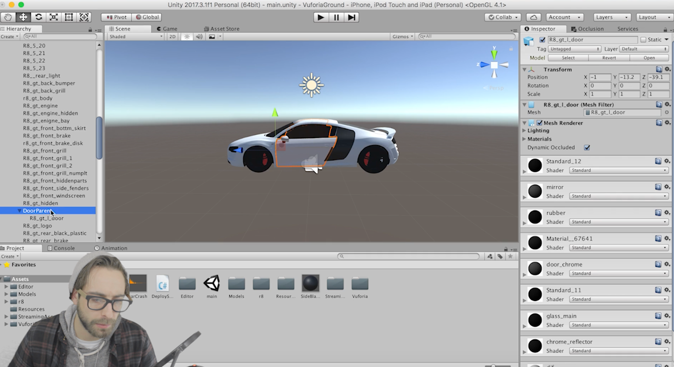Select the Scale tool icon
This screenshot has width=674, height=367.
click(54, 17)
